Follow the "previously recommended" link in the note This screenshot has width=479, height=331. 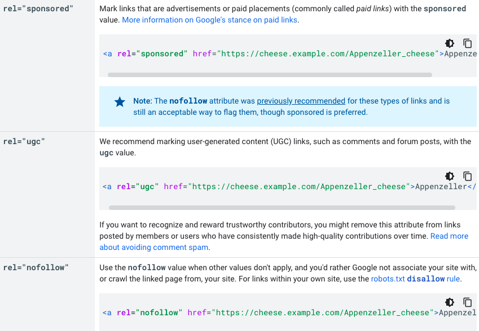(301, 101)
